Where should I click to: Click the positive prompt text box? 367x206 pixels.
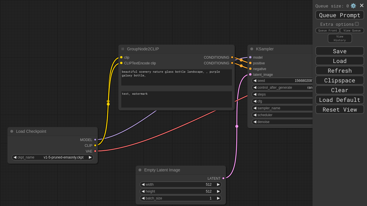point(176,77)
